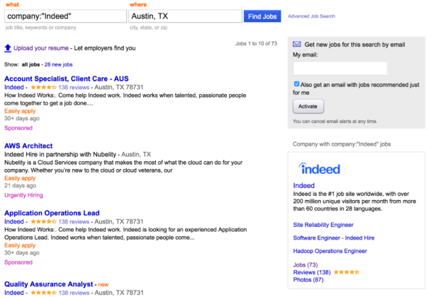The image size is (431, 297).
Task: Click star rating under Application Operations Lead
Action: pyautogui.click(x=43, y=221)
